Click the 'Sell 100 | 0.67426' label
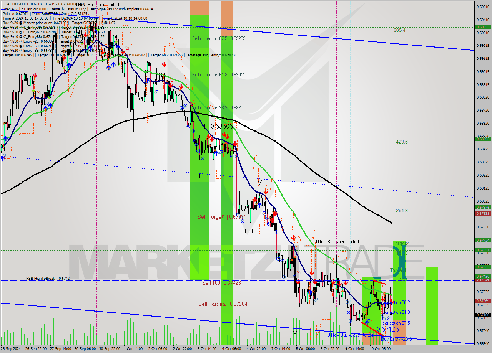This screenshot has width=492, height=353. (221, 283)
